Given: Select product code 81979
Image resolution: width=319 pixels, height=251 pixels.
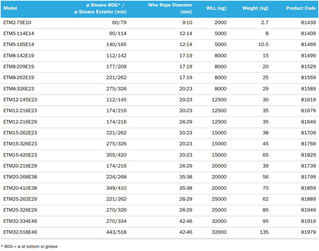Looking at the screenshot, I should [x=308, y=232].
